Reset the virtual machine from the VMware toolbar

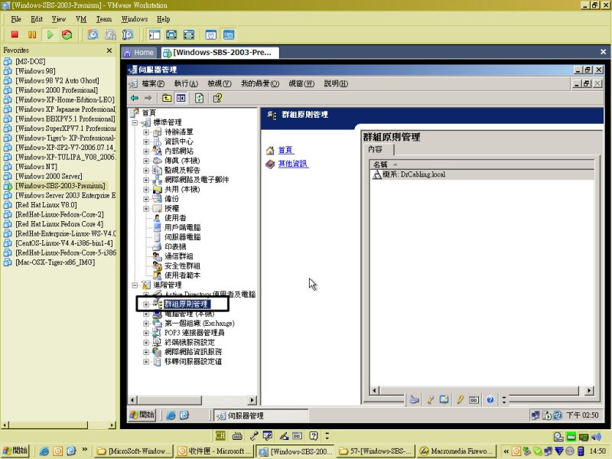[x=67, y=34]
